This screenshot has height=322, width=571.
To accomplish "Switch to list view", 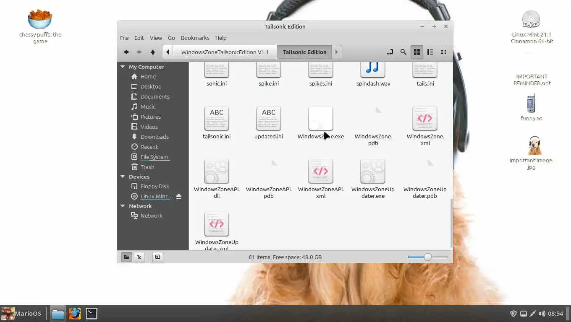I will pos(430,52).
